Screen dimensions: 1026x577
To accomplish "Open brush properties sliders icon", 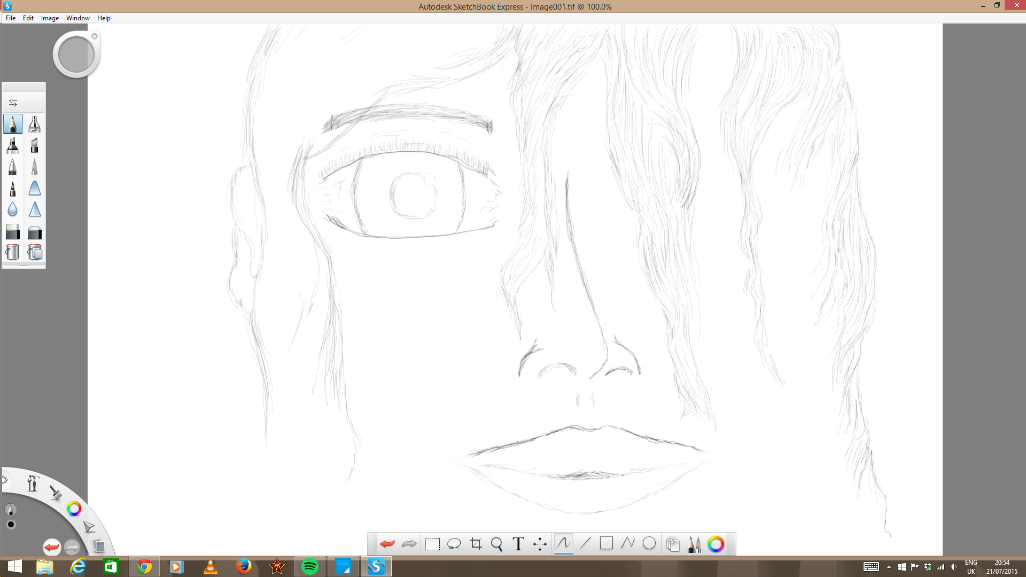I will click(13, 103).
